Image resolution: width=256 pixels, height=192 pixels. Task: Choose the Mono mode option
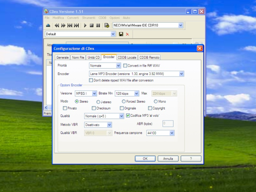point(156,102)
